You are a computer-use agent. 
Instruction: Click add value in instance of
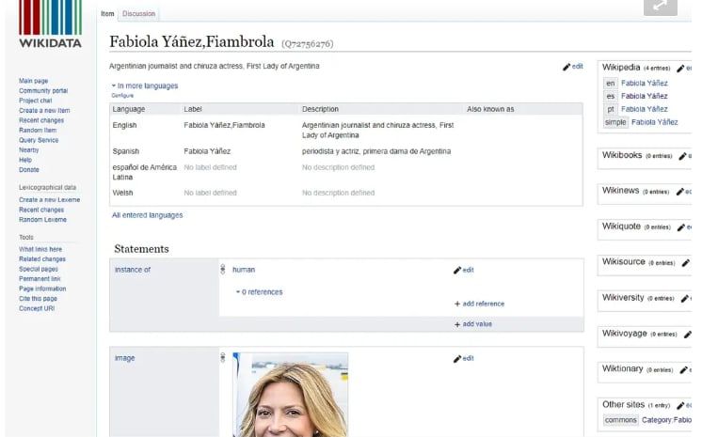click(x=476, y=324)
